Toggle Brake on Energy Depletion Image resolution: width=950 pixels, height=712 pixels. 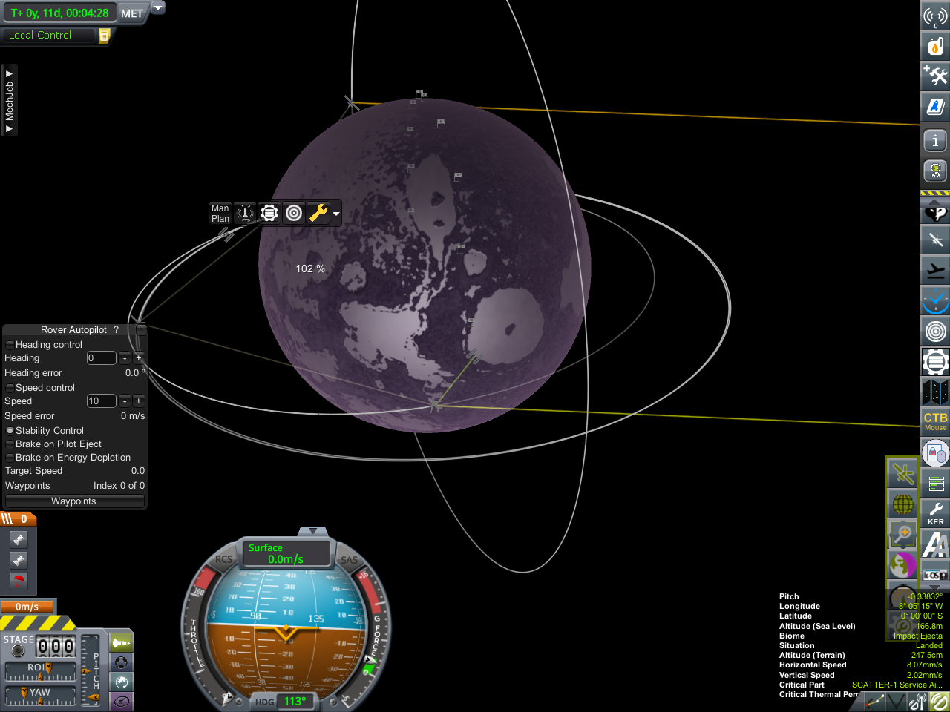pos(10,458)
